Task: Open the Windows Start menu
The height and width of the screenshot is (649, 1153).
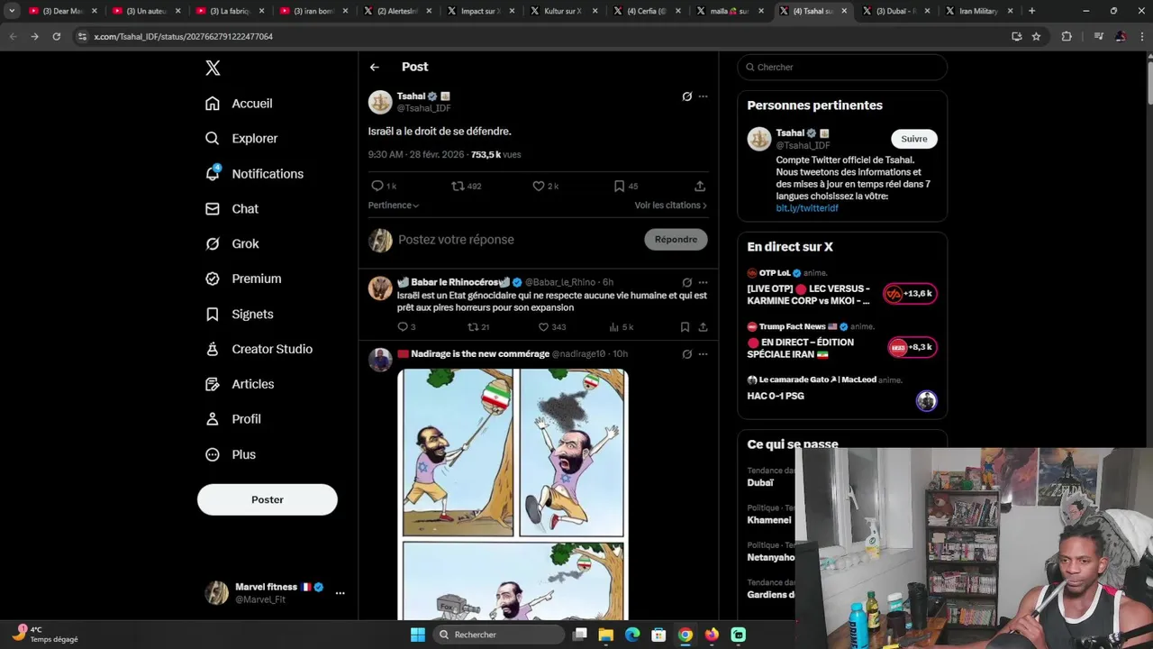Action: point(418,635)
